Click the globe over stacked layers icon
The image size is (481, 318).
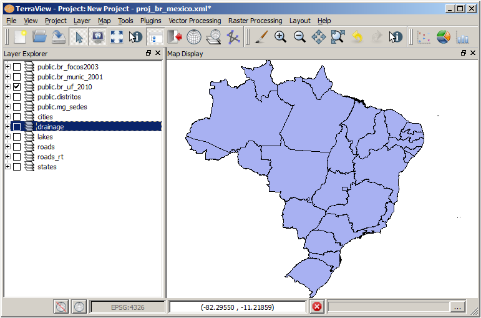click(213, 37)
